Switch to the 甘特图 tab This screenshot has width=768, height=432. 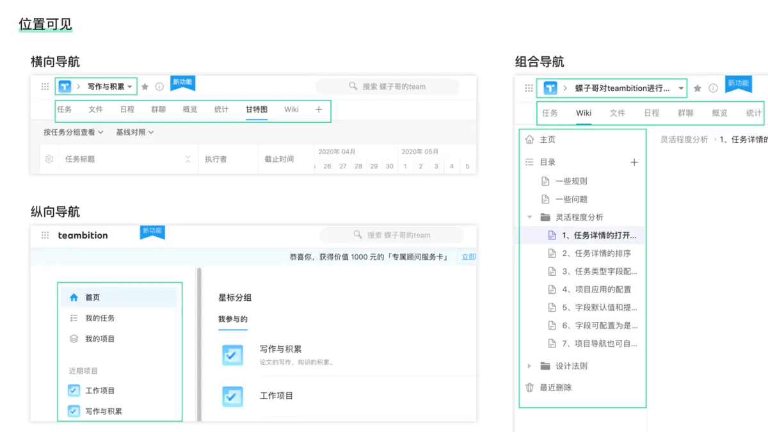tap(257, 109)
